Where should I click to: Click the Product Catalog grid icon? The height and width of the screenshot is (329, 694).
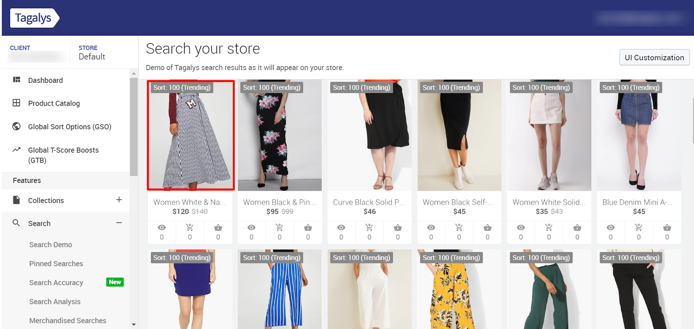click(x=16, y=103)
